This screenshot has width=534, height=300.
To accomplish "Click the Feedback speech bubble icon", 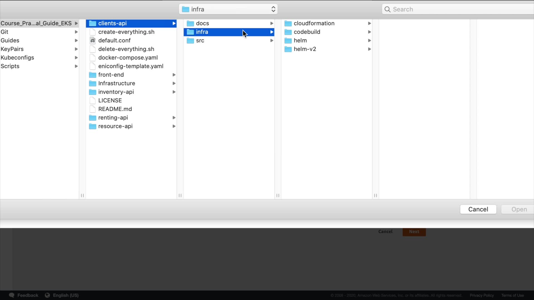I will [x=12, y=295].
